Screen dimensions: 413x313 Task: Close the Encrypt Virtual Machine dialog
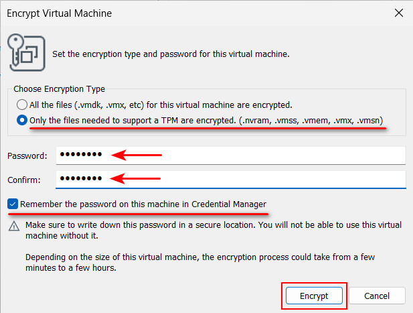coord(399,13)
